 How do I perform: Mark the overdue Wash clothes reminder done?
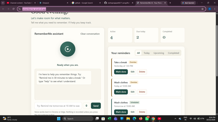[121, 92]
